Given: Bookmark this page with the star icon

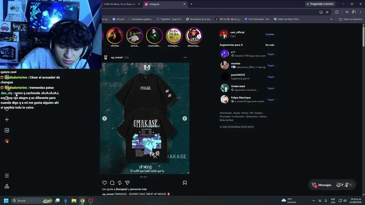Looking at the screenshot, I should (x=327, y=12).
